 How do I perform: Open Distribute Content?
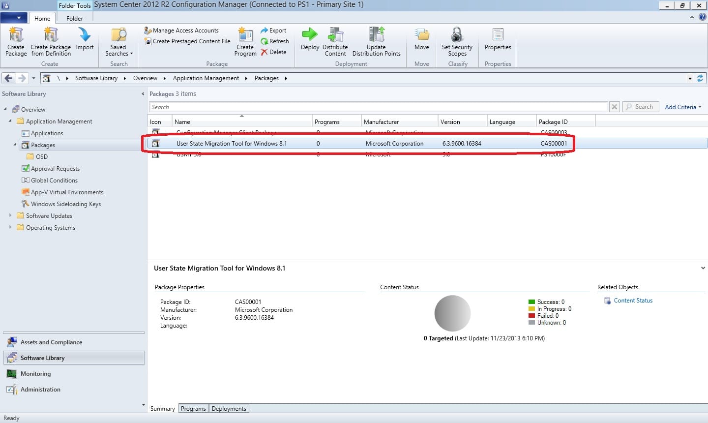pyautogui.click(x=335, y=42)
